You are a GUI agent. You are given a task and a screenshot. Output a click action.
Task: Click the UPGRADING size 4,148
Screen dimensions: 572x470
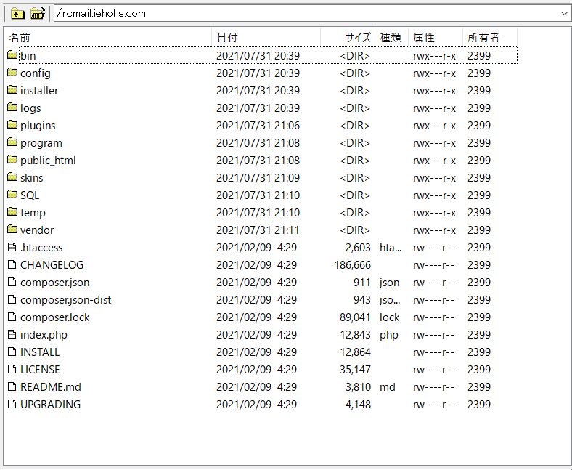click(358, 405)
